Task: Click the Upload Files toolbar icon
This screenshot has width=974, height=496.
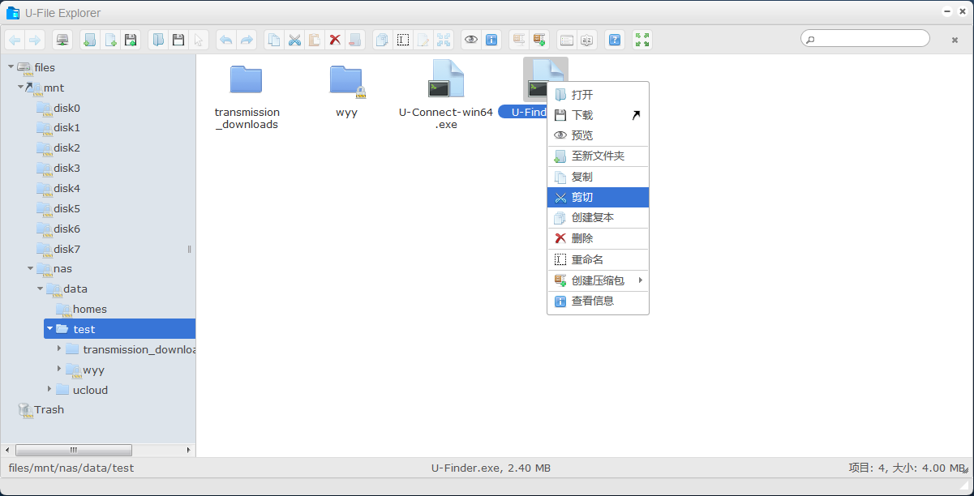Action: 130,40
